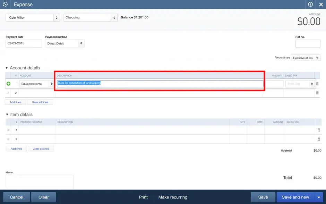The width and height of the screenshot is (326, 204).
Task: Click Make recurring in the bottom bar
Action: pyautogui.click(x=173, y=197)
